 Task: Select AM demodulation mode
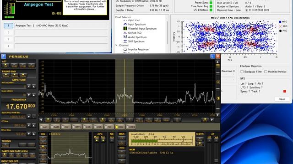(44, 127)
